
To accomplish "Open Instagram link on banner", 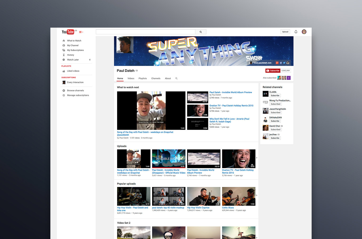I will pos(288,63).
